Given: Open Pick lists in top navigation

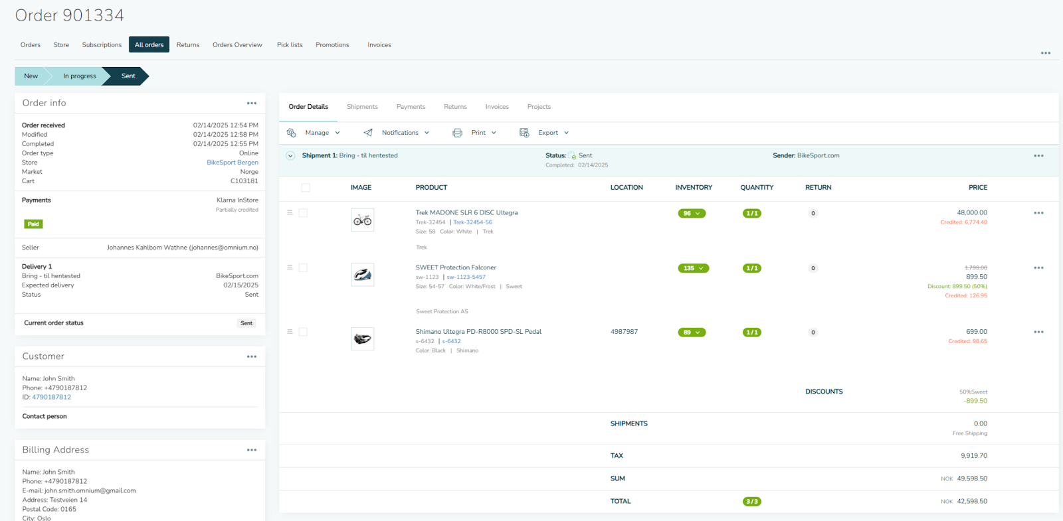Looking at the screenshot, I should (x=290, y=45).
